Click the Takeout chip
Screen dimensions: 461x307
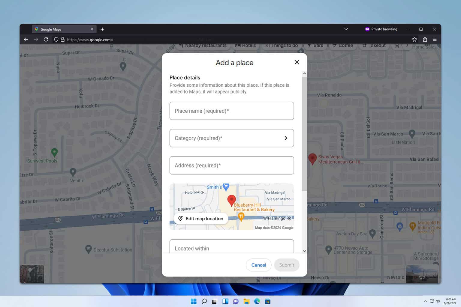(374, 46)
